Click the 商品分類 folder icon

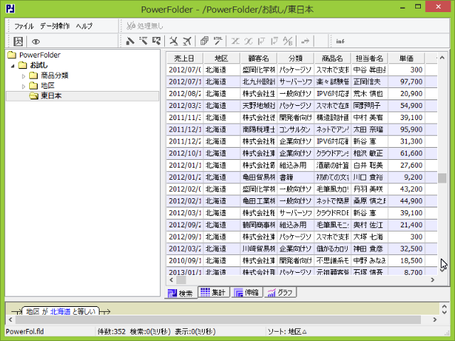click(33, 75)
